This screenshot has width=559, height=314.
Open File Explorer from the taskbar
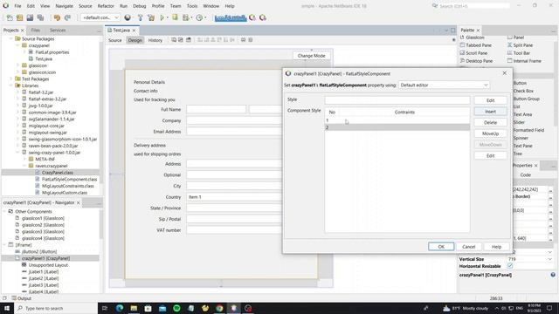[x=134, y=308]
